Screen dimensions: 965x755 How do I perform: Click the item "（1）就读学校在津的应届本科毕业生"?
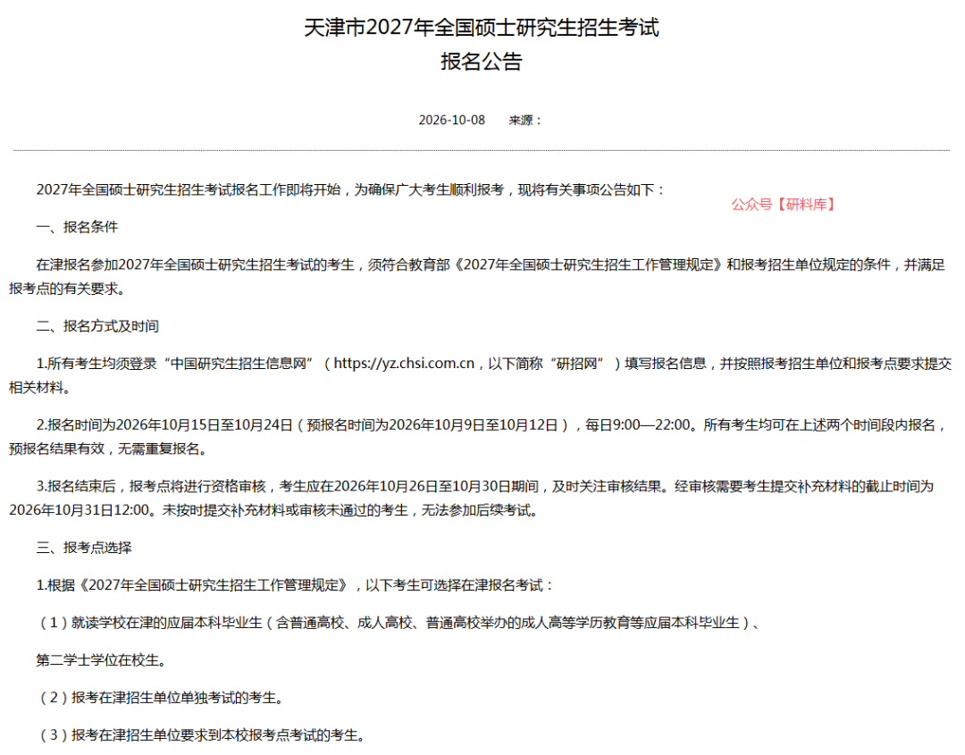coord(149,623)
